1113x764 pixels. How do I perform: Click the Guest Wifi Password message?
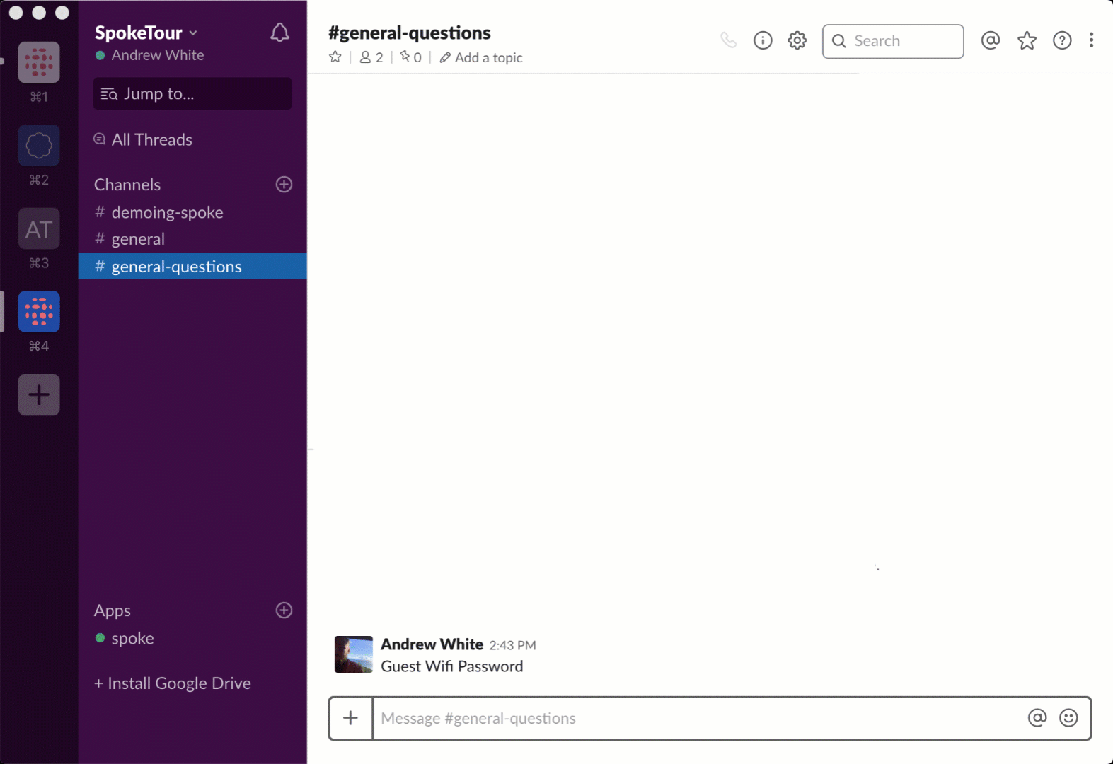(x=452, y=666)
